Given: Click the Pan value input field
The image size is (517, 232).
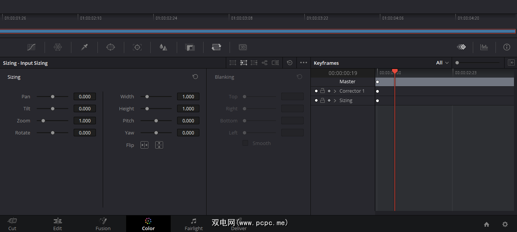Looking at the screenshot, I should coord(85,97).
